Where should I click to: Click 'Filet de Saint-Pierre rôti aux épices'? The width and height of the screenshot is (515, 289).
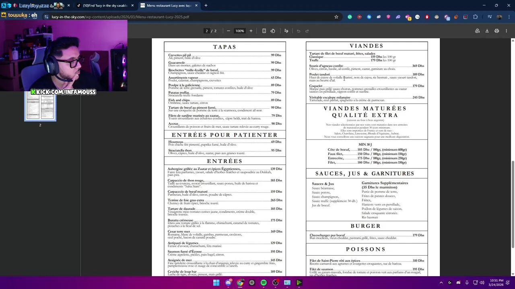click(335, 261)
